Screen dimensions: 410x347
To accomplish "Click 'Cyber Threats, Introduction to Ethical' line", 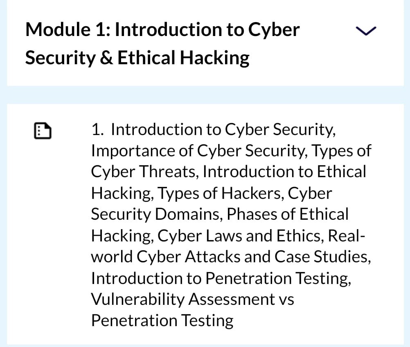I will 229,172.
